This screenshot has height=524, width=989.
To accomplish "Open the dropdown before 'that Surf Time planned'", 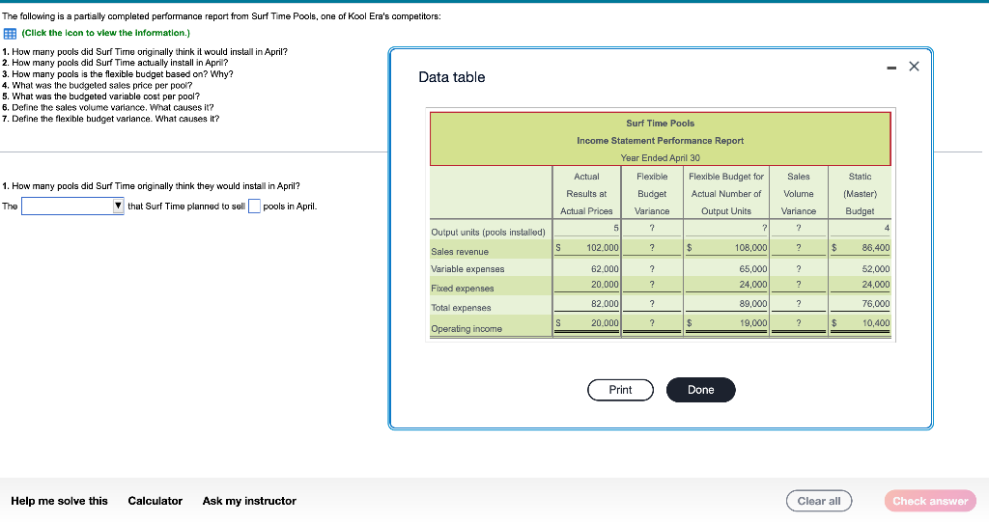I will click(x=72, y=207).
